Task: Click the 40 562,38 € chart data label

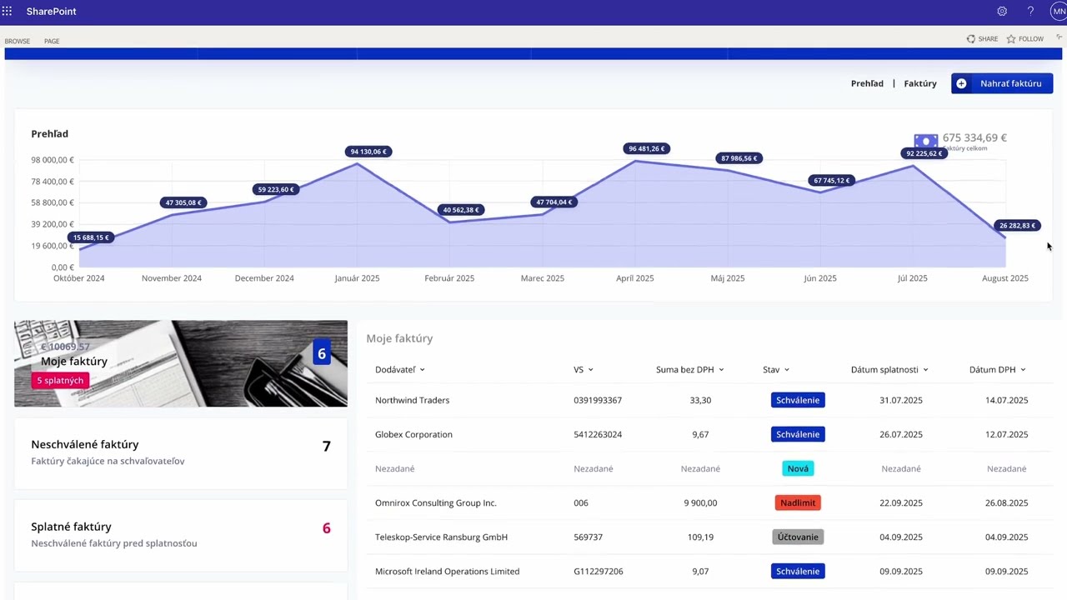Action: pyautogui.click(x=461, y=210)
